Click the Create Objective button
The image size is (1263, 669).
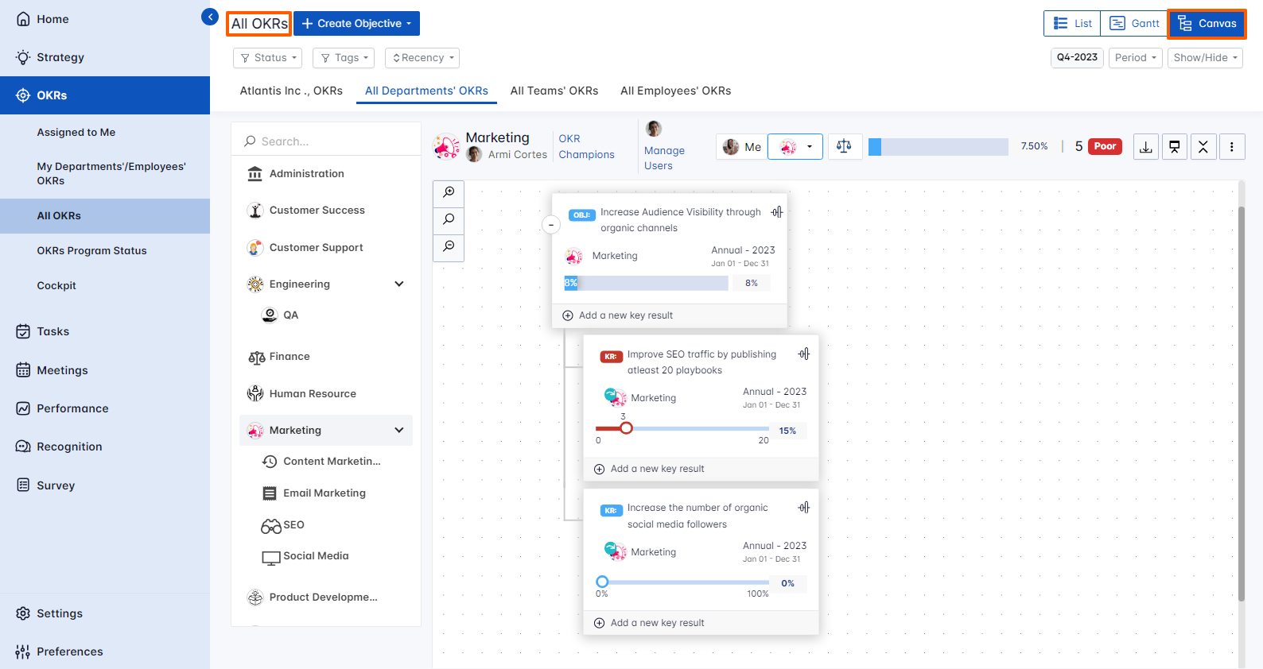[356, 24]
